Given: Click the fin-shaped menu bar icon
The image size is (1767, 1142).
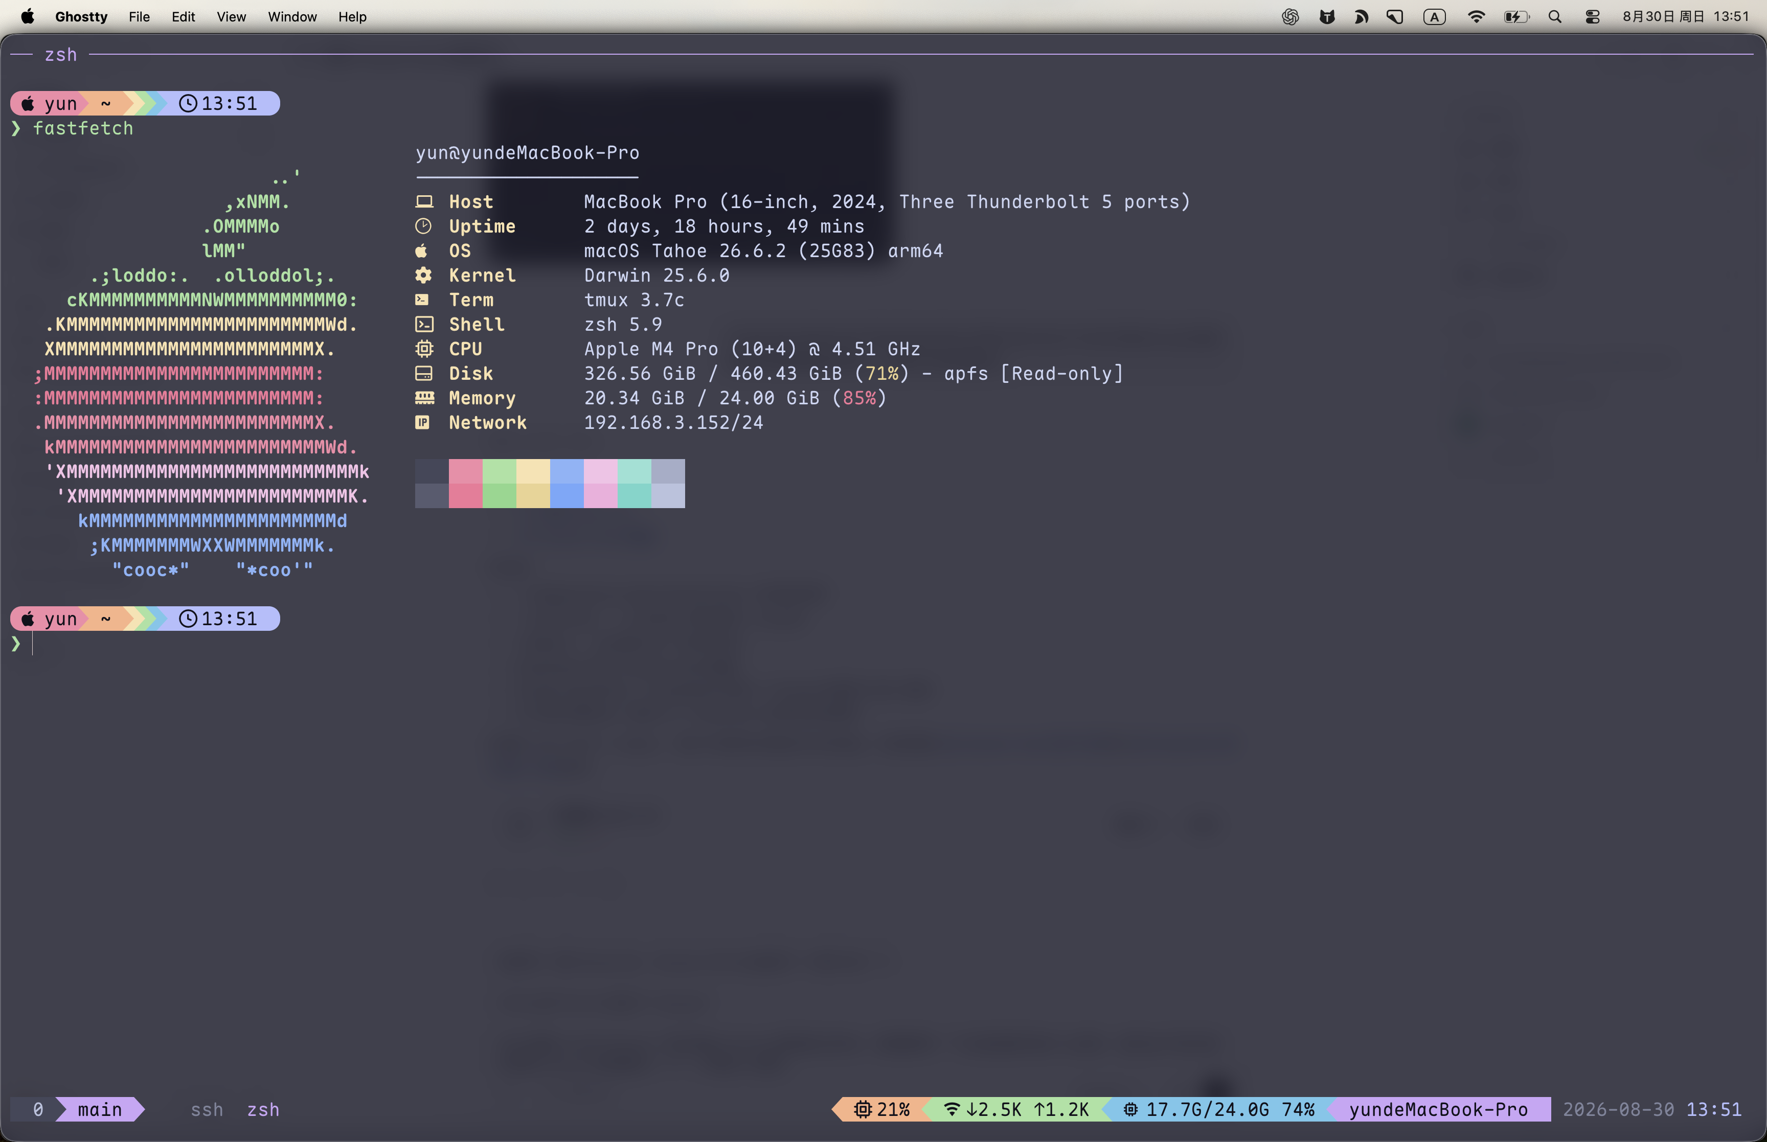Looking at the screenshot, I should pyautogui.click(x=1362, y=16).
